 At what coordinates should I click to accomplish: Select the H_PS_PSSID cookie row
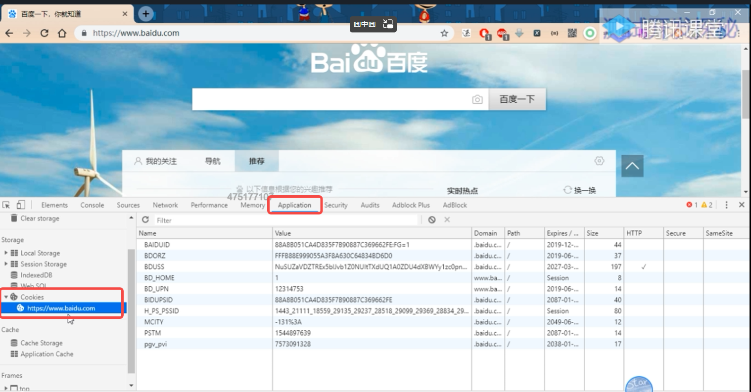pos(443,311)
